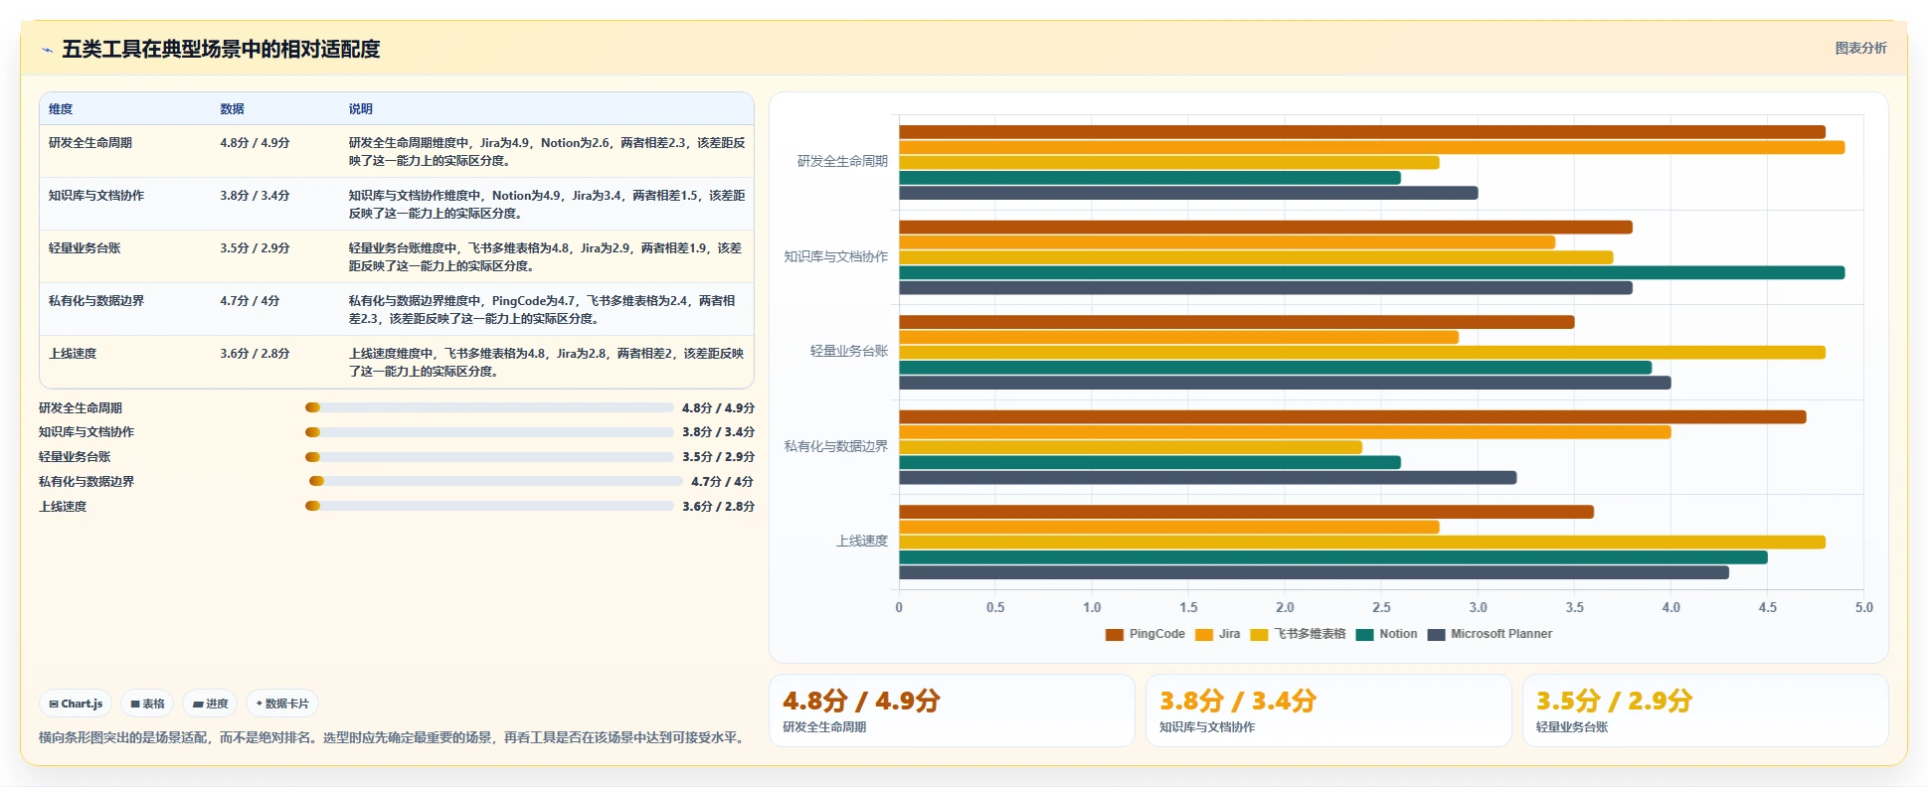The height and width of the screenshot is (787, 1928).
Task: Click the description starting 研发全生命周期维度中
Action: [547, 152]
